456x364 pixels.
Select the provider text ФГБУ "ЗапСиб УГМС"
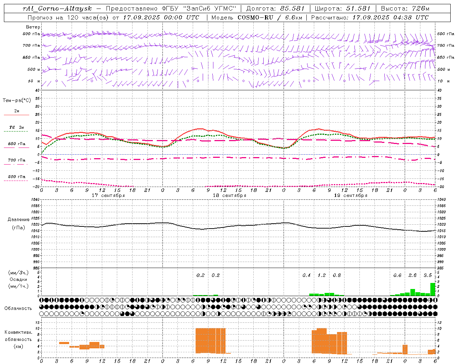[199, 9]
